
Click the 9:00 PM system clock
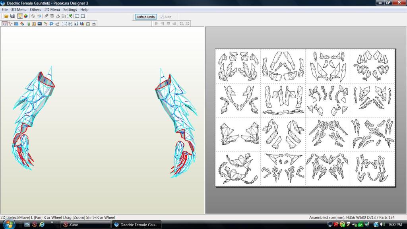(395, 224)
